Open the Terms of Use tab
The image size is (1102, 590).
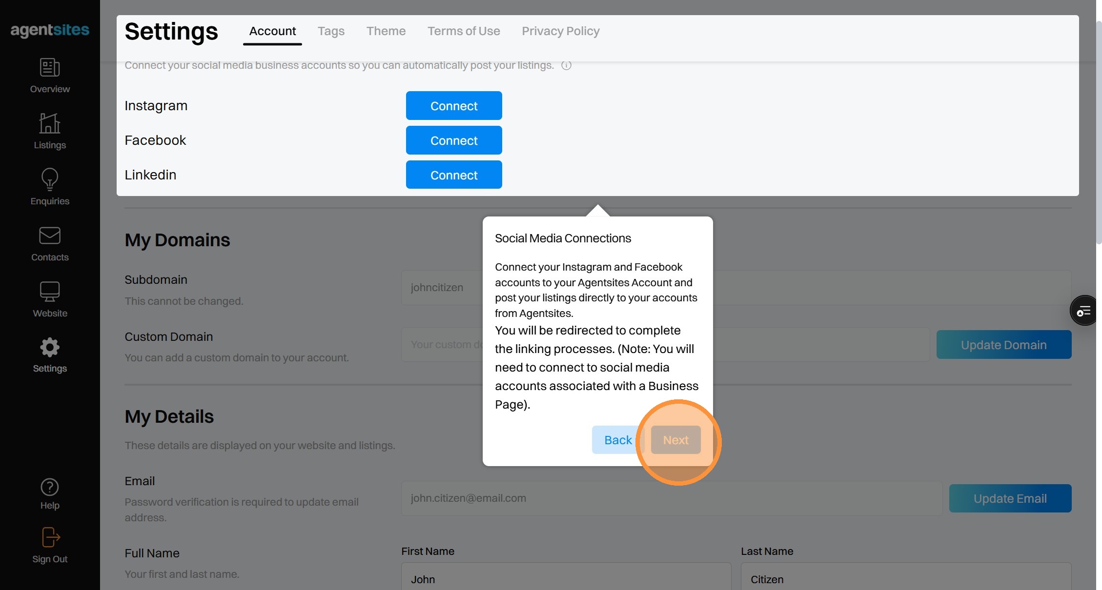[x=463, y=31]
